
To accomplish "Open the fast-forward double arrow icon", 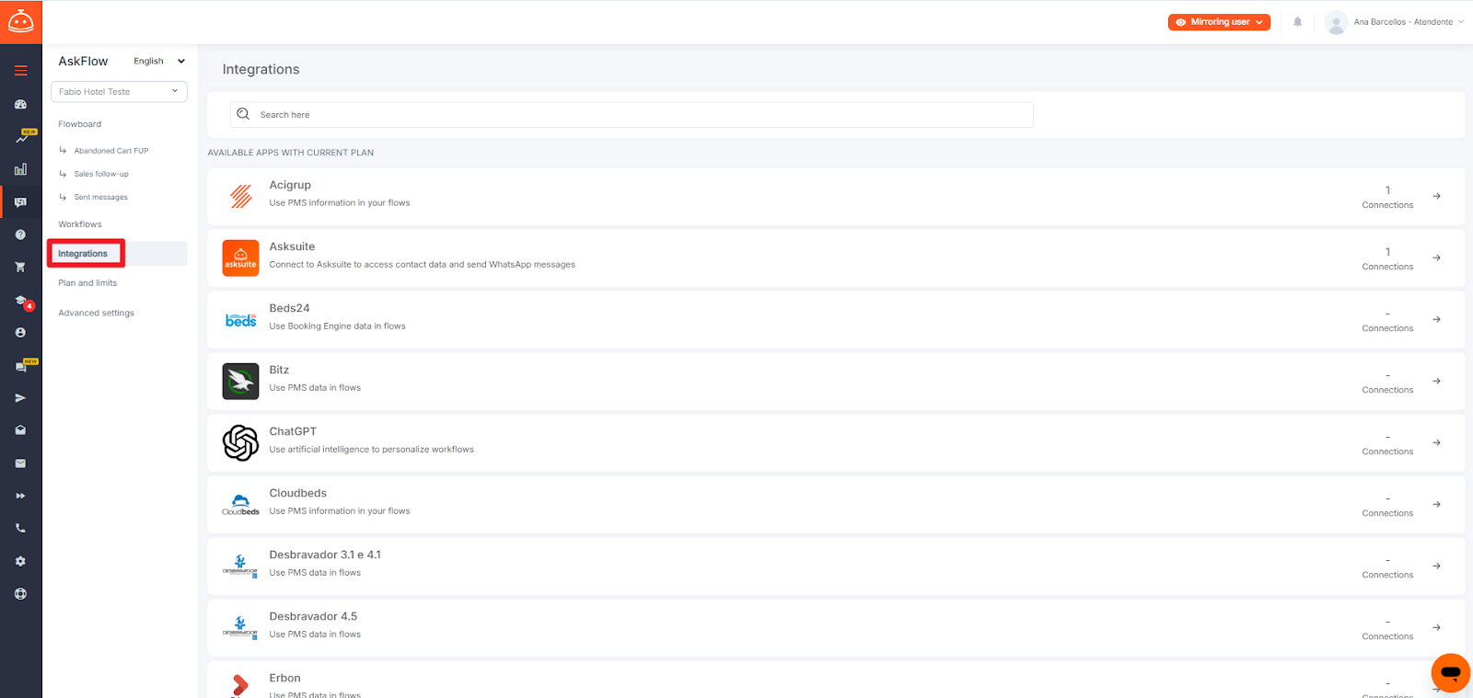I will 20,496.
